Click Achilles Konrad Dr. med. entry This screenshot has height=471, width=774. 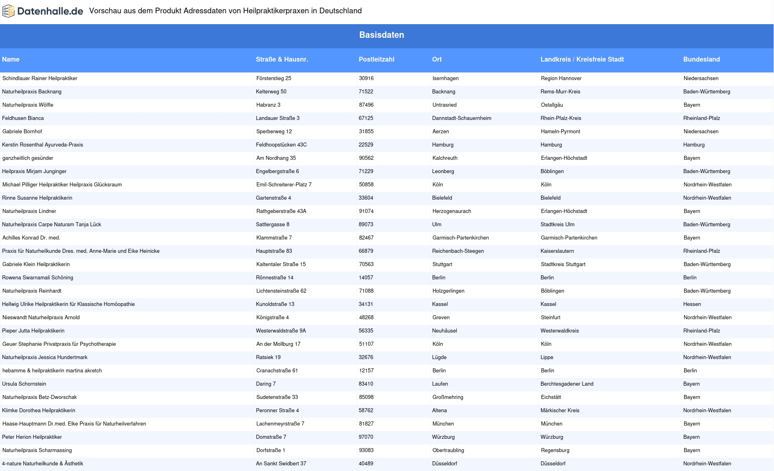[x=31, y=238]
